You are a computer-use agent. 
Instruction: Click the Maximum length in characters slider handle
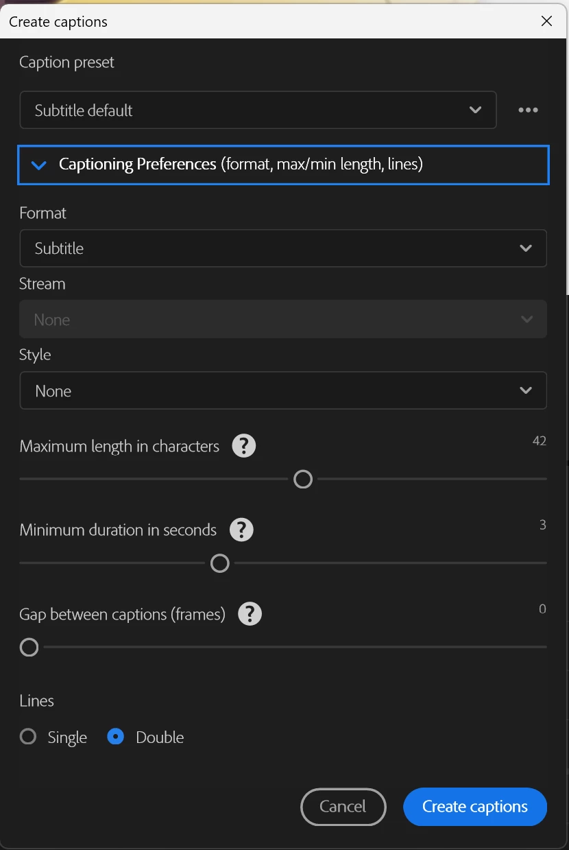coord(303,479)
